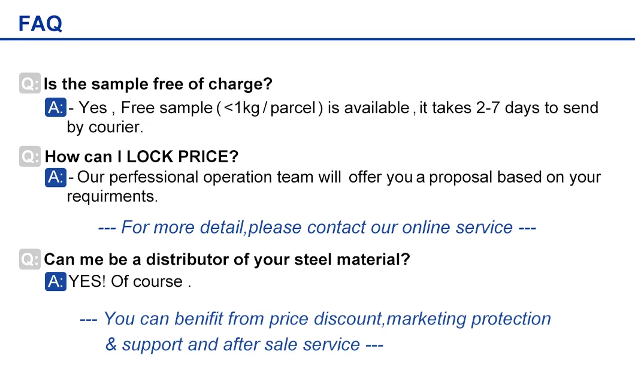Click the blue divider line under FAQ
635x373 pixels.
coord(317,40)
